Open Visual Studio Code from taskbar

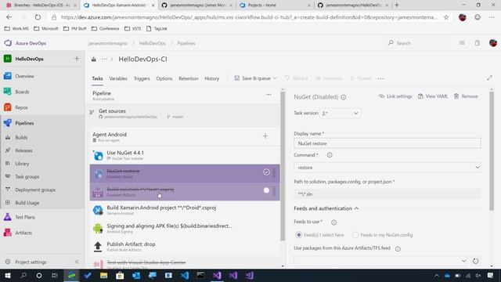coord(185,275)
